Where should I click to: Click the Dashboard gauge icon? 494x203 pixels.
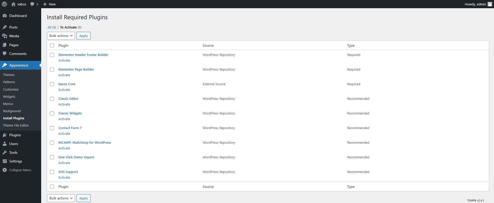pyautogui.click(x=5, y=16)
